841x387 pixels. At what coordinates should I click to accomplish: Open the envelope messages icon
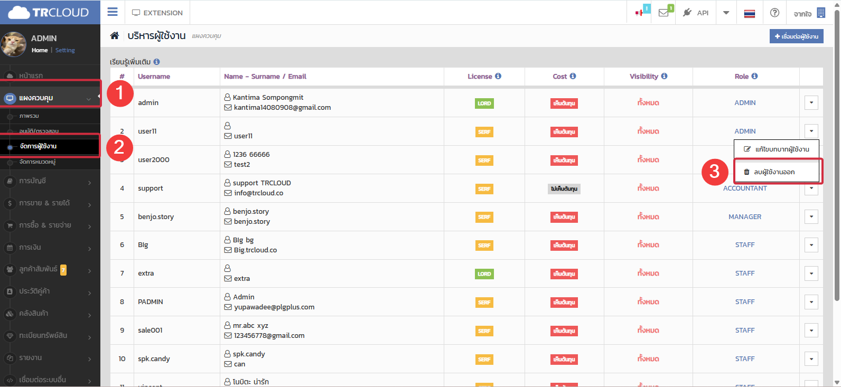[x=664, y=13]
